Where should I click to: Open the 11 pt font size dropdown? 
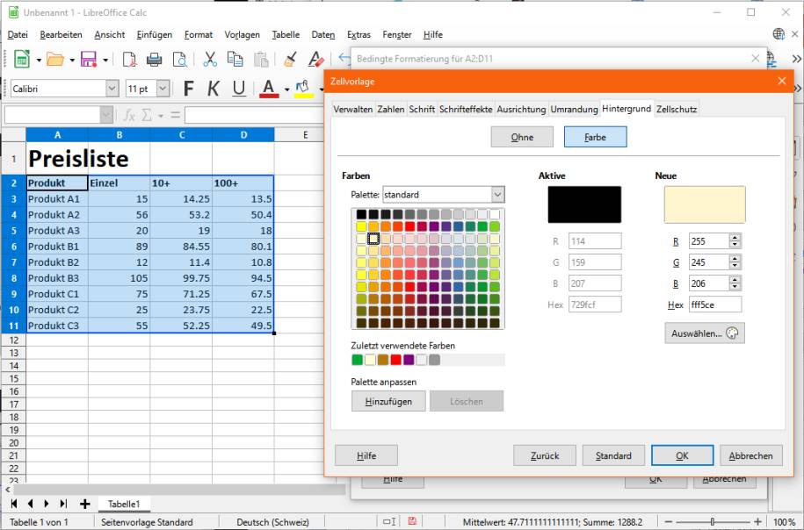pos(163,89)
